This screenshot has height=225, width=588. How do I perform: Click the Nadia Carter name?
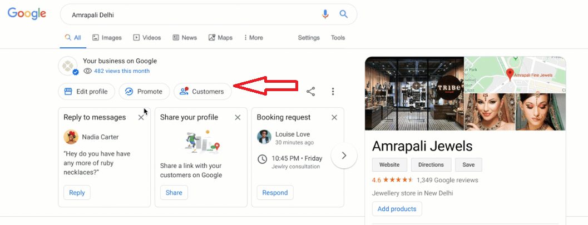pyautogui.click(x=100, y=137)
